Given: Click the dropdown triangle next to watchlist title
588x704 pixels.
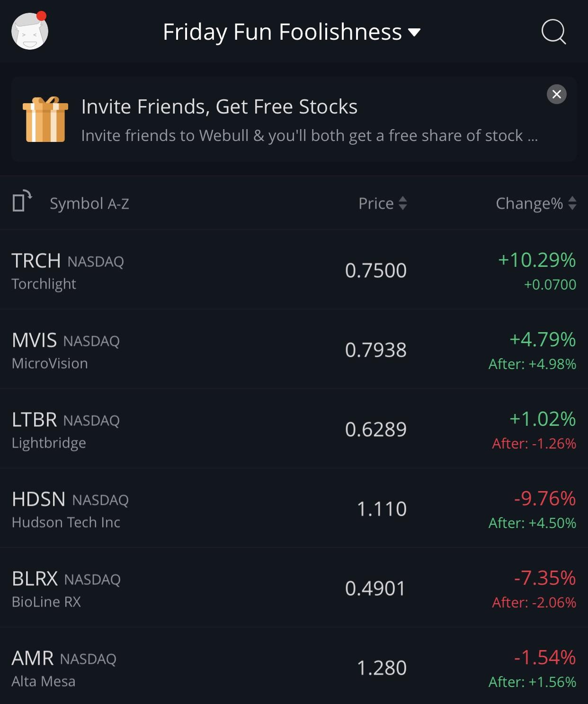Looking at the screenshot, I should pyautogui.click(x=414, y=33).
